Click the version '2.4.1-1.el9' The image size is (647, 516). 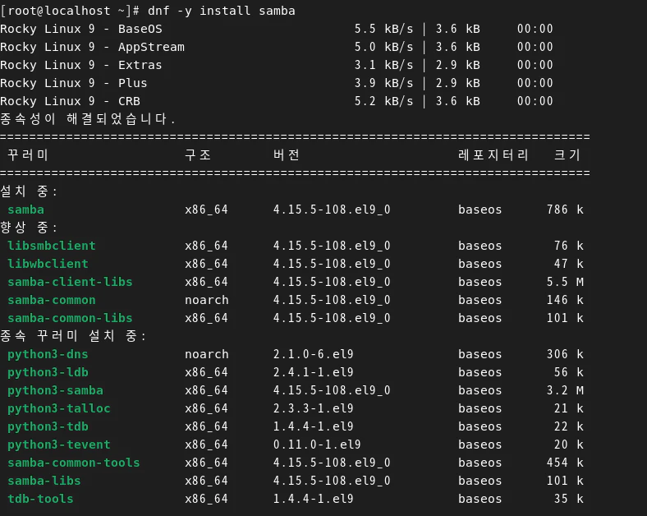[x=313, y=373]
